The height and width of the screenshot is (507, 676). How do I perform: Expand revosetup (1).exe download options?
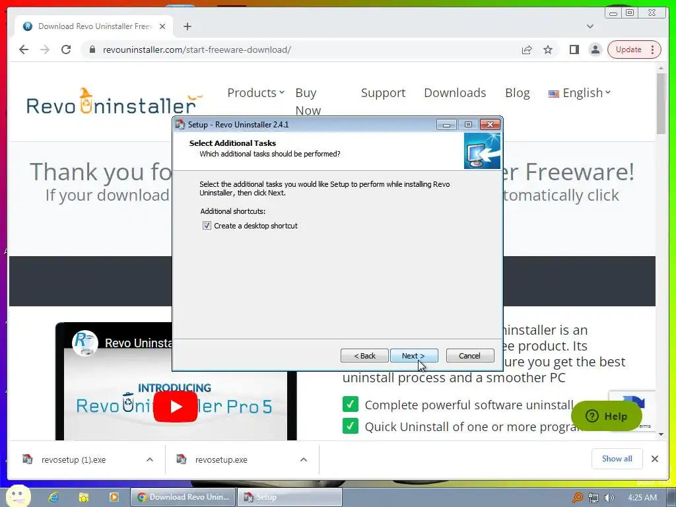pos(150,459)
